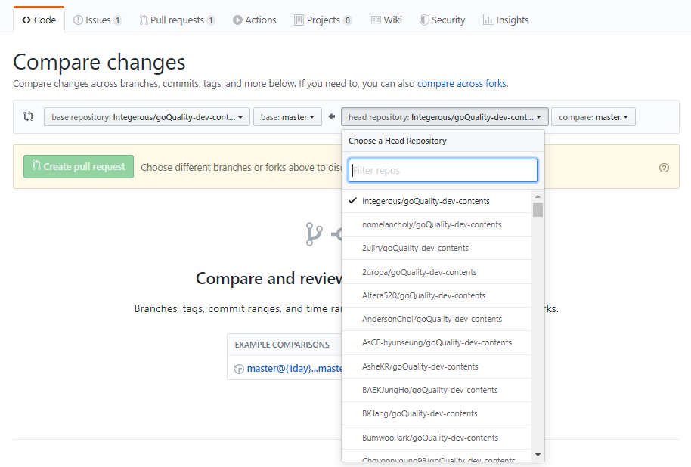Click the Compare changes heading
Screen dimensions: 691x467
coord(99,62)
